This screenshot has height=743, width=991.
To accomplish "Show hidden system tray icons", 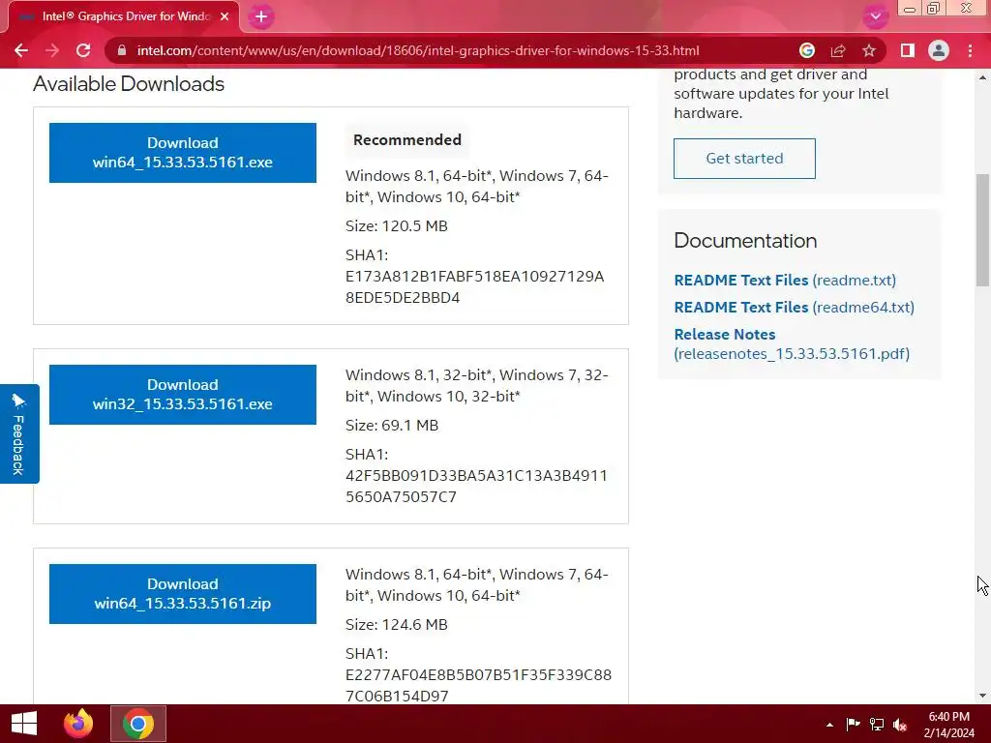I will coord(829,725).
